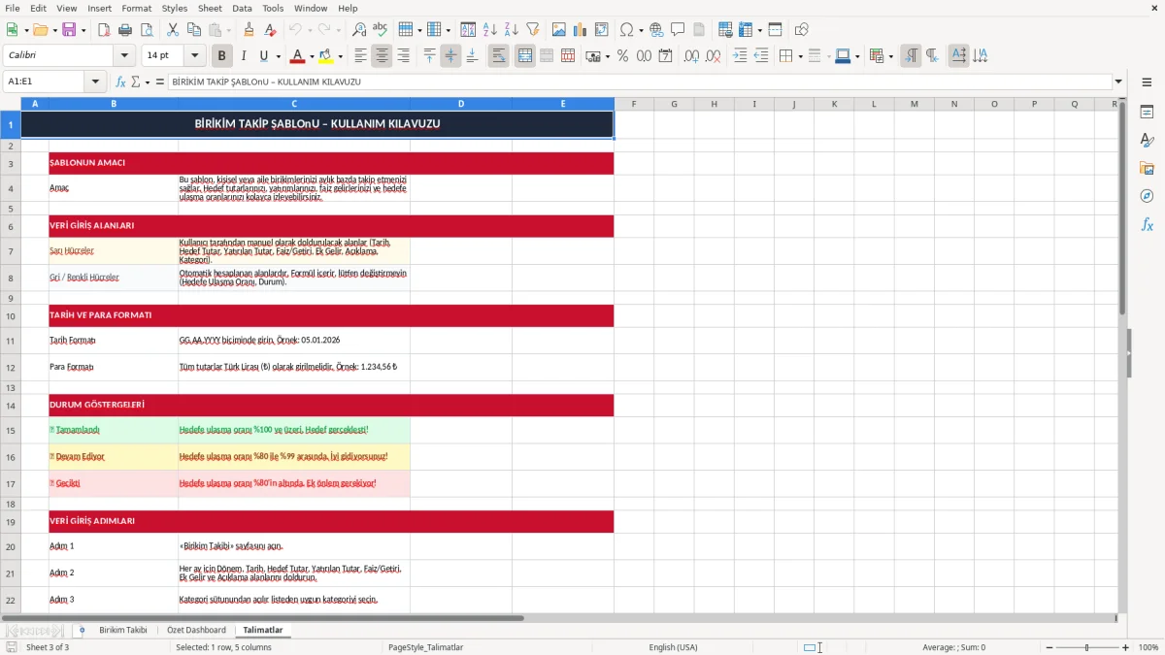Open the Open-file recent documents arrow

(53, 30)
